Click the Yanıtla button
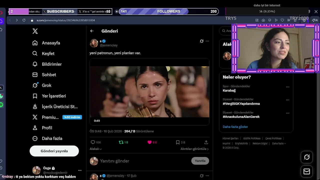The height and width of the screenshot is (180, 320). click(200, 161)
